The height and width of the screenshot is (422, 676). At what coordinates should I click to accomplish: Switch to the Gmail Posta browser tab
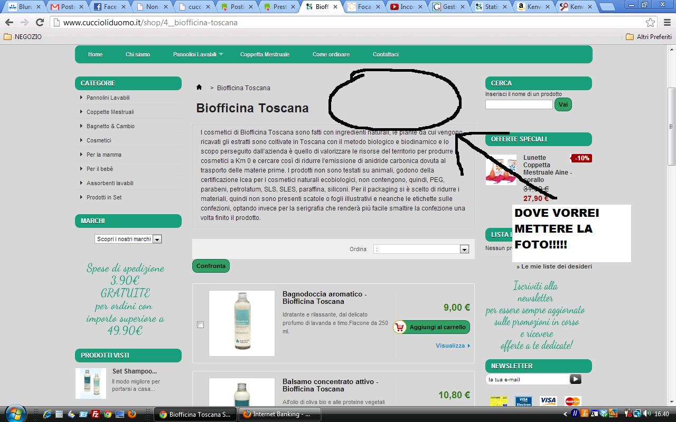[x=67, y=7]
